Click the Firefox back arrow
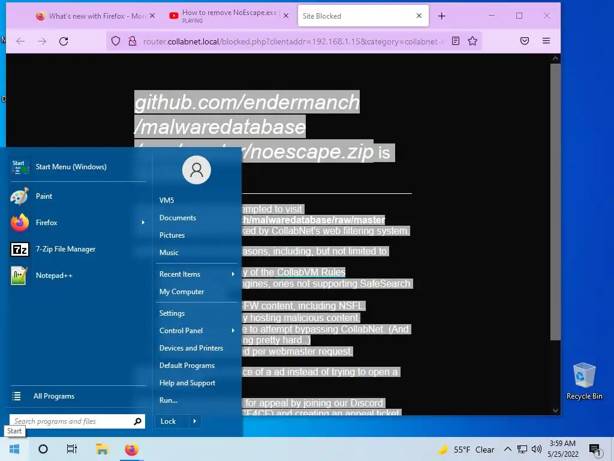614x461 pixels. pyautogui.click(x=20, y=41)
